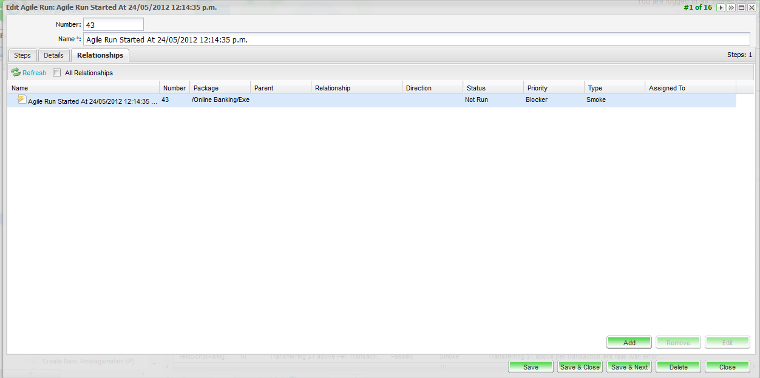Jump to last record double-arrow icon
This screenshot has height=378, width=760.
(x=731, y=8)
